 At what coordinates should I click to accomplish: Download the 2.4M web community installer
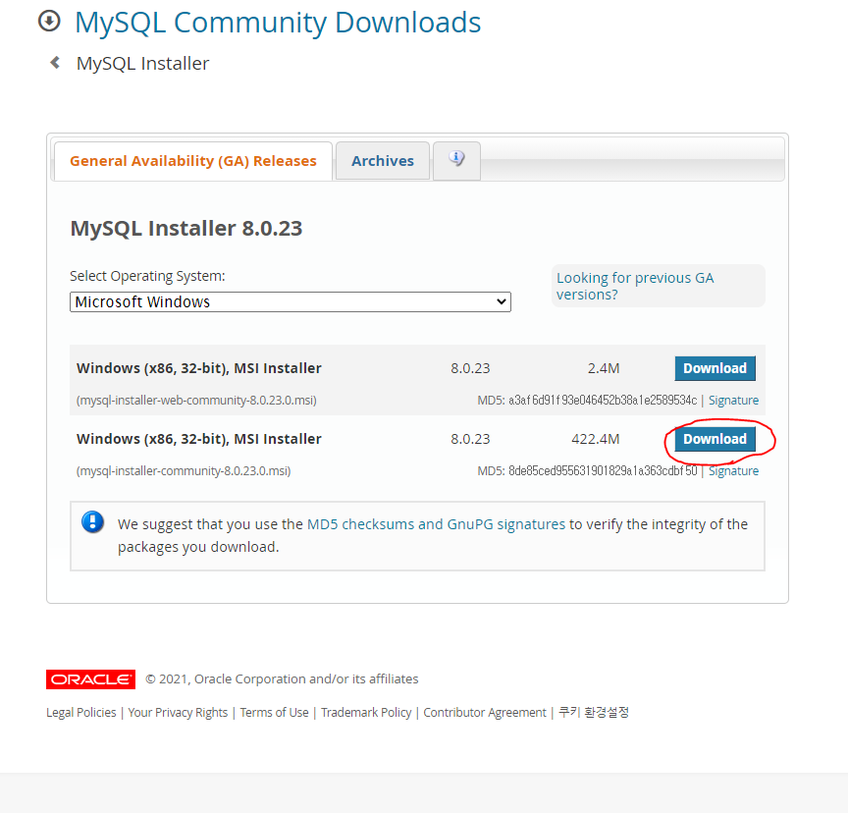tap(715, 368)
